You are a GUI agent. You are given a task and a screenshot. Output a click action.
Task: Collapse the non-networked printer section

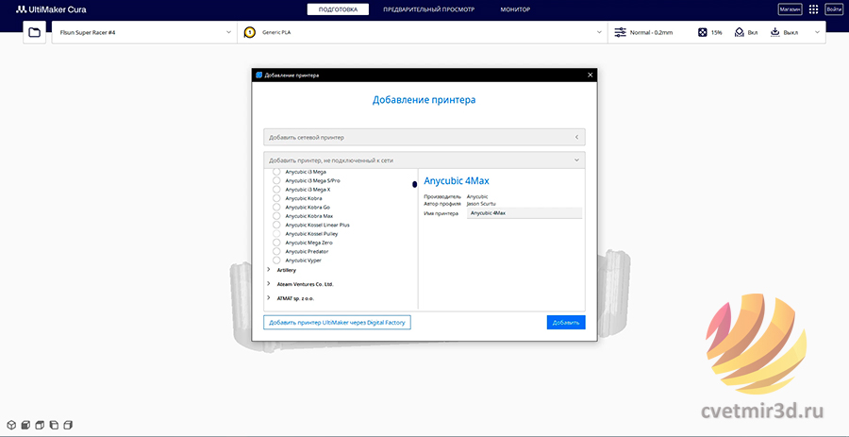424,160
